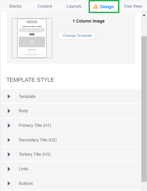Expand the Body section arrow

point(9,111)
